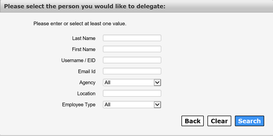Activate the Location text box

point(132,93)
